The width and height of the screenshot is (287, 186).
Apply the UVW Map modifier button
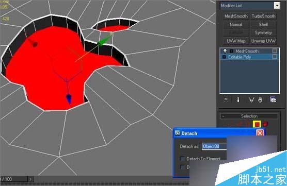pyautogui.click(x=236, y=41)
